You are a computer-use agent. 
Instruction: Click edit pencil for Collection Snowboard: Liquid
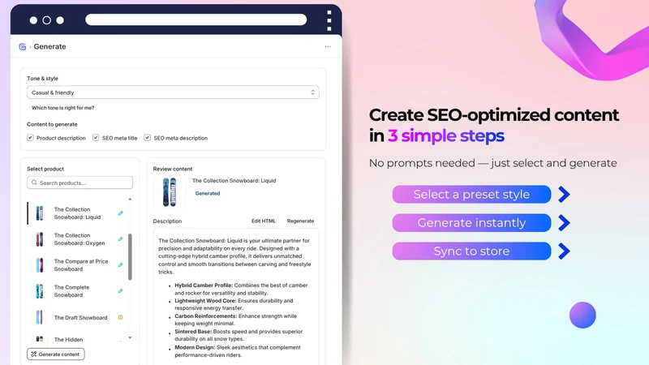(120, 213)
